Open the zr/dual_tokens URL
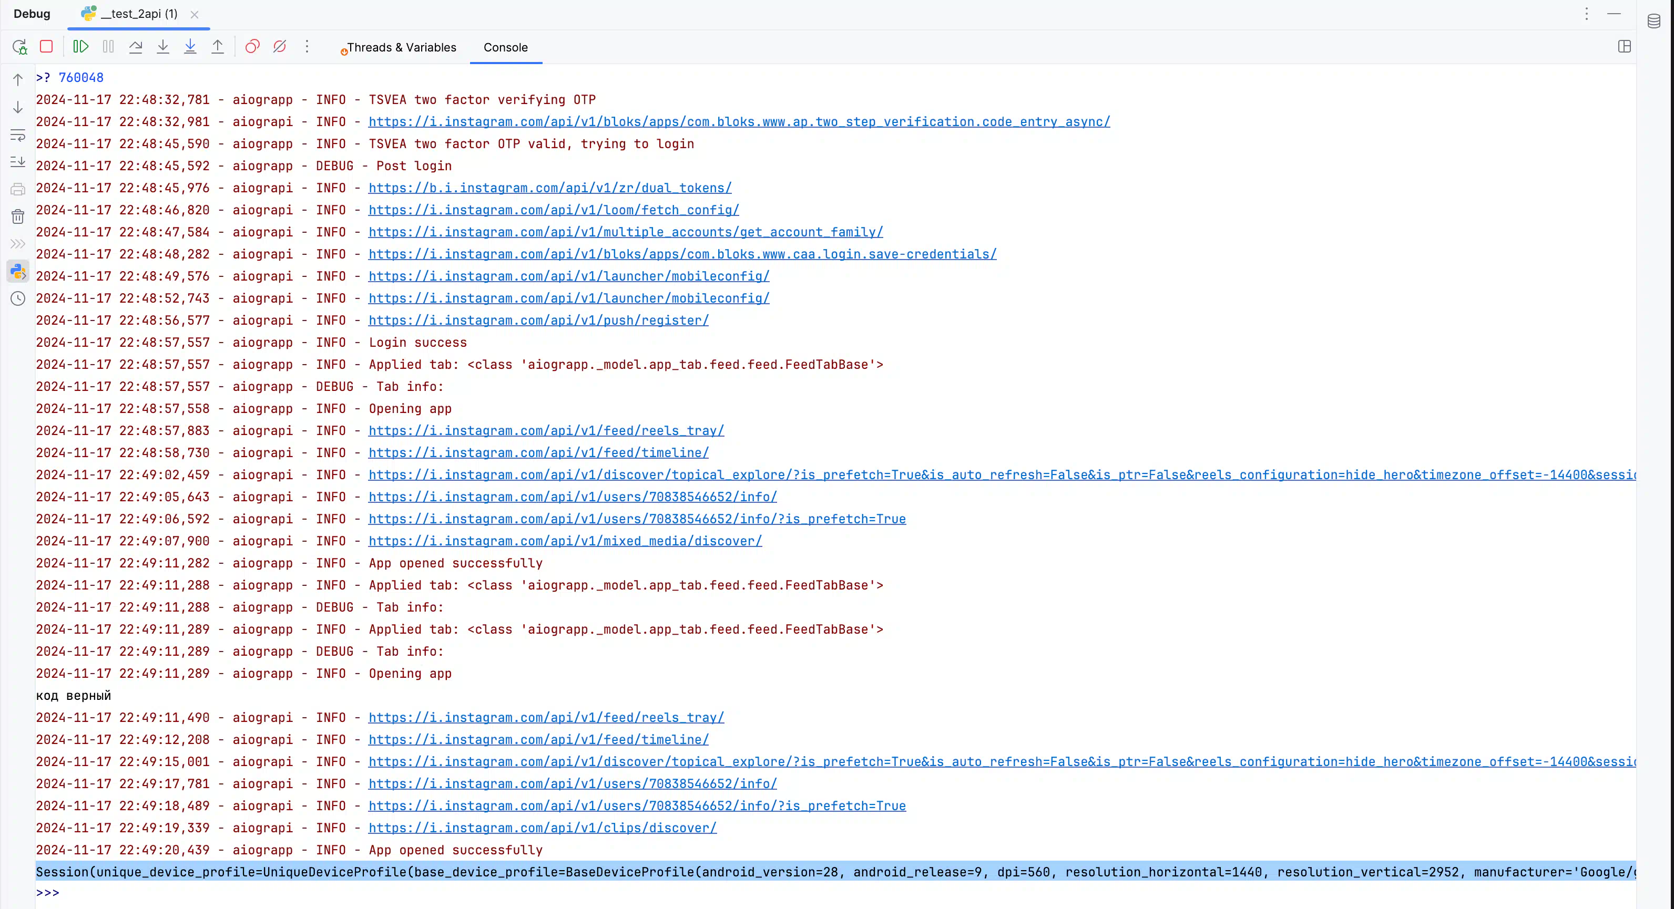This screenshot has height=909, width=1674. [x=550, y=188]
